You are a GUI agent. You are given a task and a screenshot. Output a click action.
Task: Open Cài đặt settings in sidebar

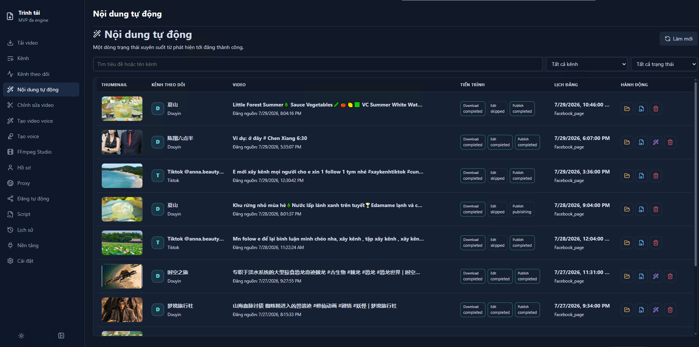pyautogui.click(x=41, y=261)
